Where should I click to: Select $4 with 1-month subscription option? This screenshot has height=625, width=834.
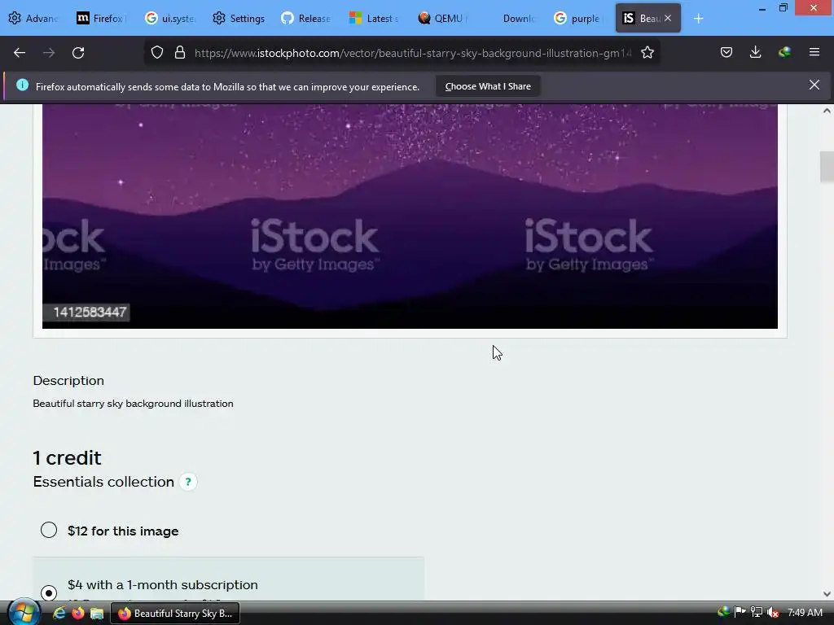pyautogui.click(x=49, y=592)
